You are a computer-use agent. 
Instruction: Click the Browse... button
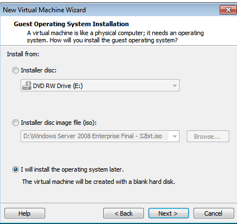(208, 137)
